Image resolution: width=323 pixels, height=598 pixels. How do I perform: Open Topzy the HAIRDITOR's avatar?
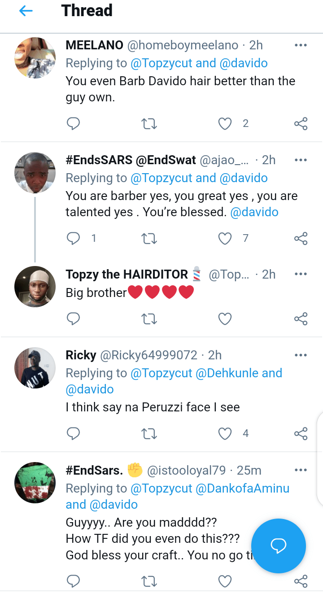pyautogui.click(x=35, y=287)
